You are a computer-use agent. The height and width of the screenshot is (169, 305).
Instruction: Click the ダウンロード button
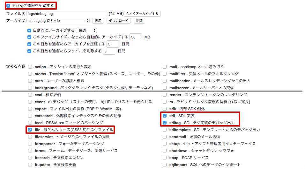coord(118,21)
